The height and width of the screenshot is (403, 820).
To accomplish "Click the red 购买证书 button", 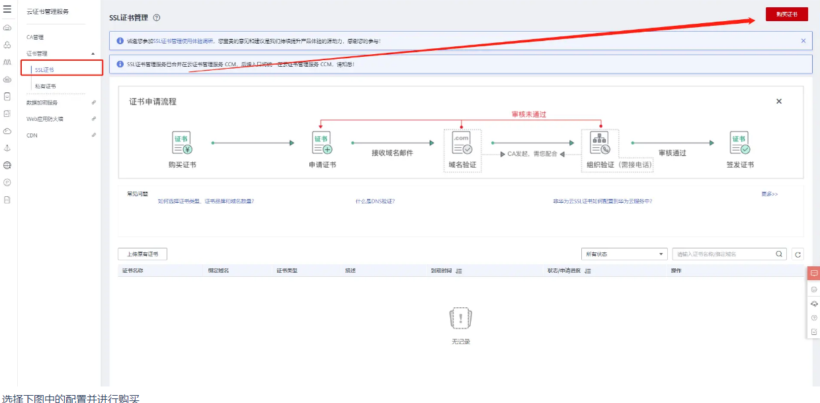I will pos(786,14).
